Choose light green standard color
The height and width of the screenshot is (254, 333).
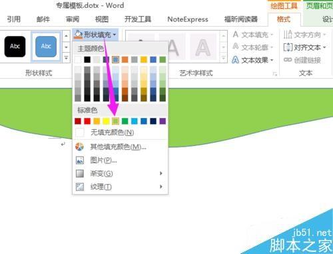click(x=115, y=121)
